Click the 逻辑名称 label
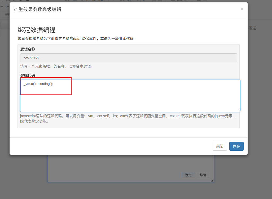Viewport: 272px width, 199px height. pyautogui.click(x=28, y=49)
